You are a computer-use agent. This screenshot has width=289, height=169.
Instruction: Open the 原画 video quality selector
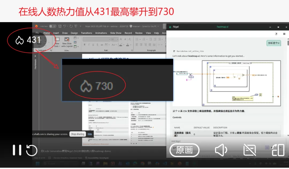(184, 150)
